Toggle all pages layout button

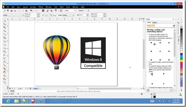point(51,15)
